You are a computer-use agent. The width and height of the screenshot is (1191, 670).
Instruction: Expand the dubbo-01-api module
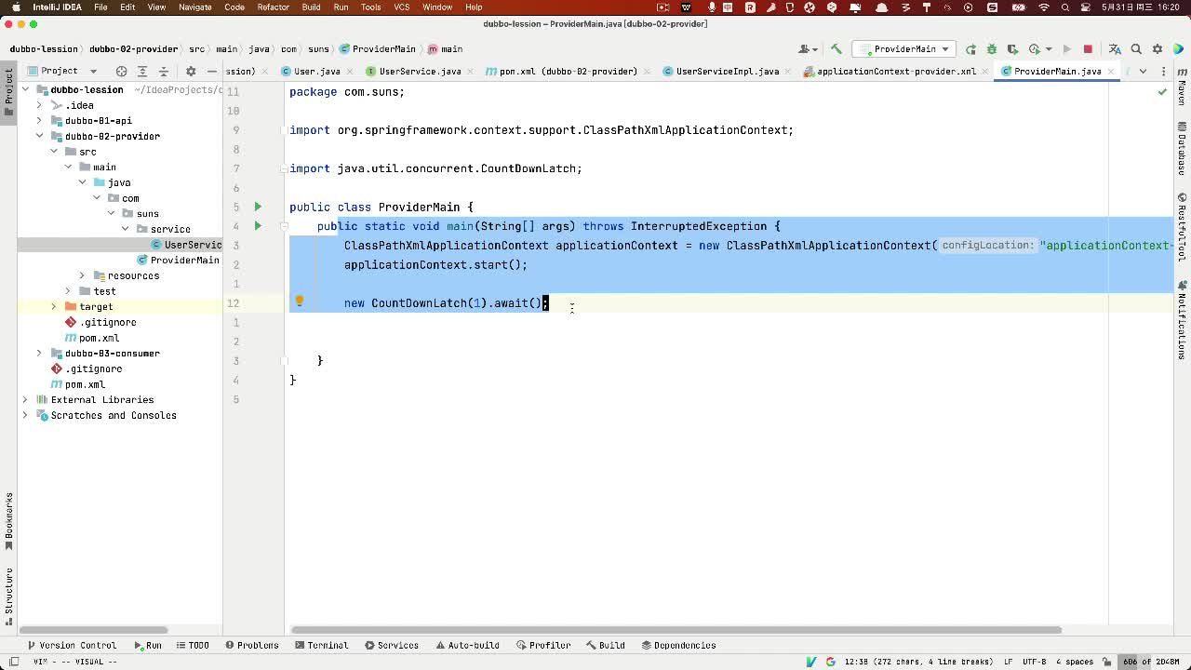click(x=39, y=121)
